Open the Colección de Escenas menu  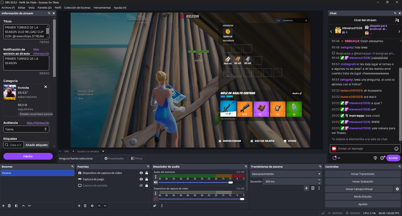click(x=77, y=7)
